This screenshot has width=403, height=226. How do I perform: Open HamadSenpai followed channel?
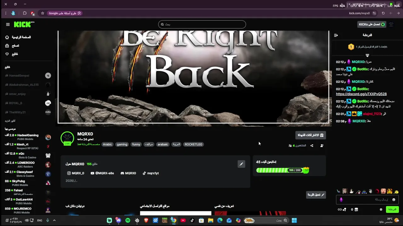point(28,76)
